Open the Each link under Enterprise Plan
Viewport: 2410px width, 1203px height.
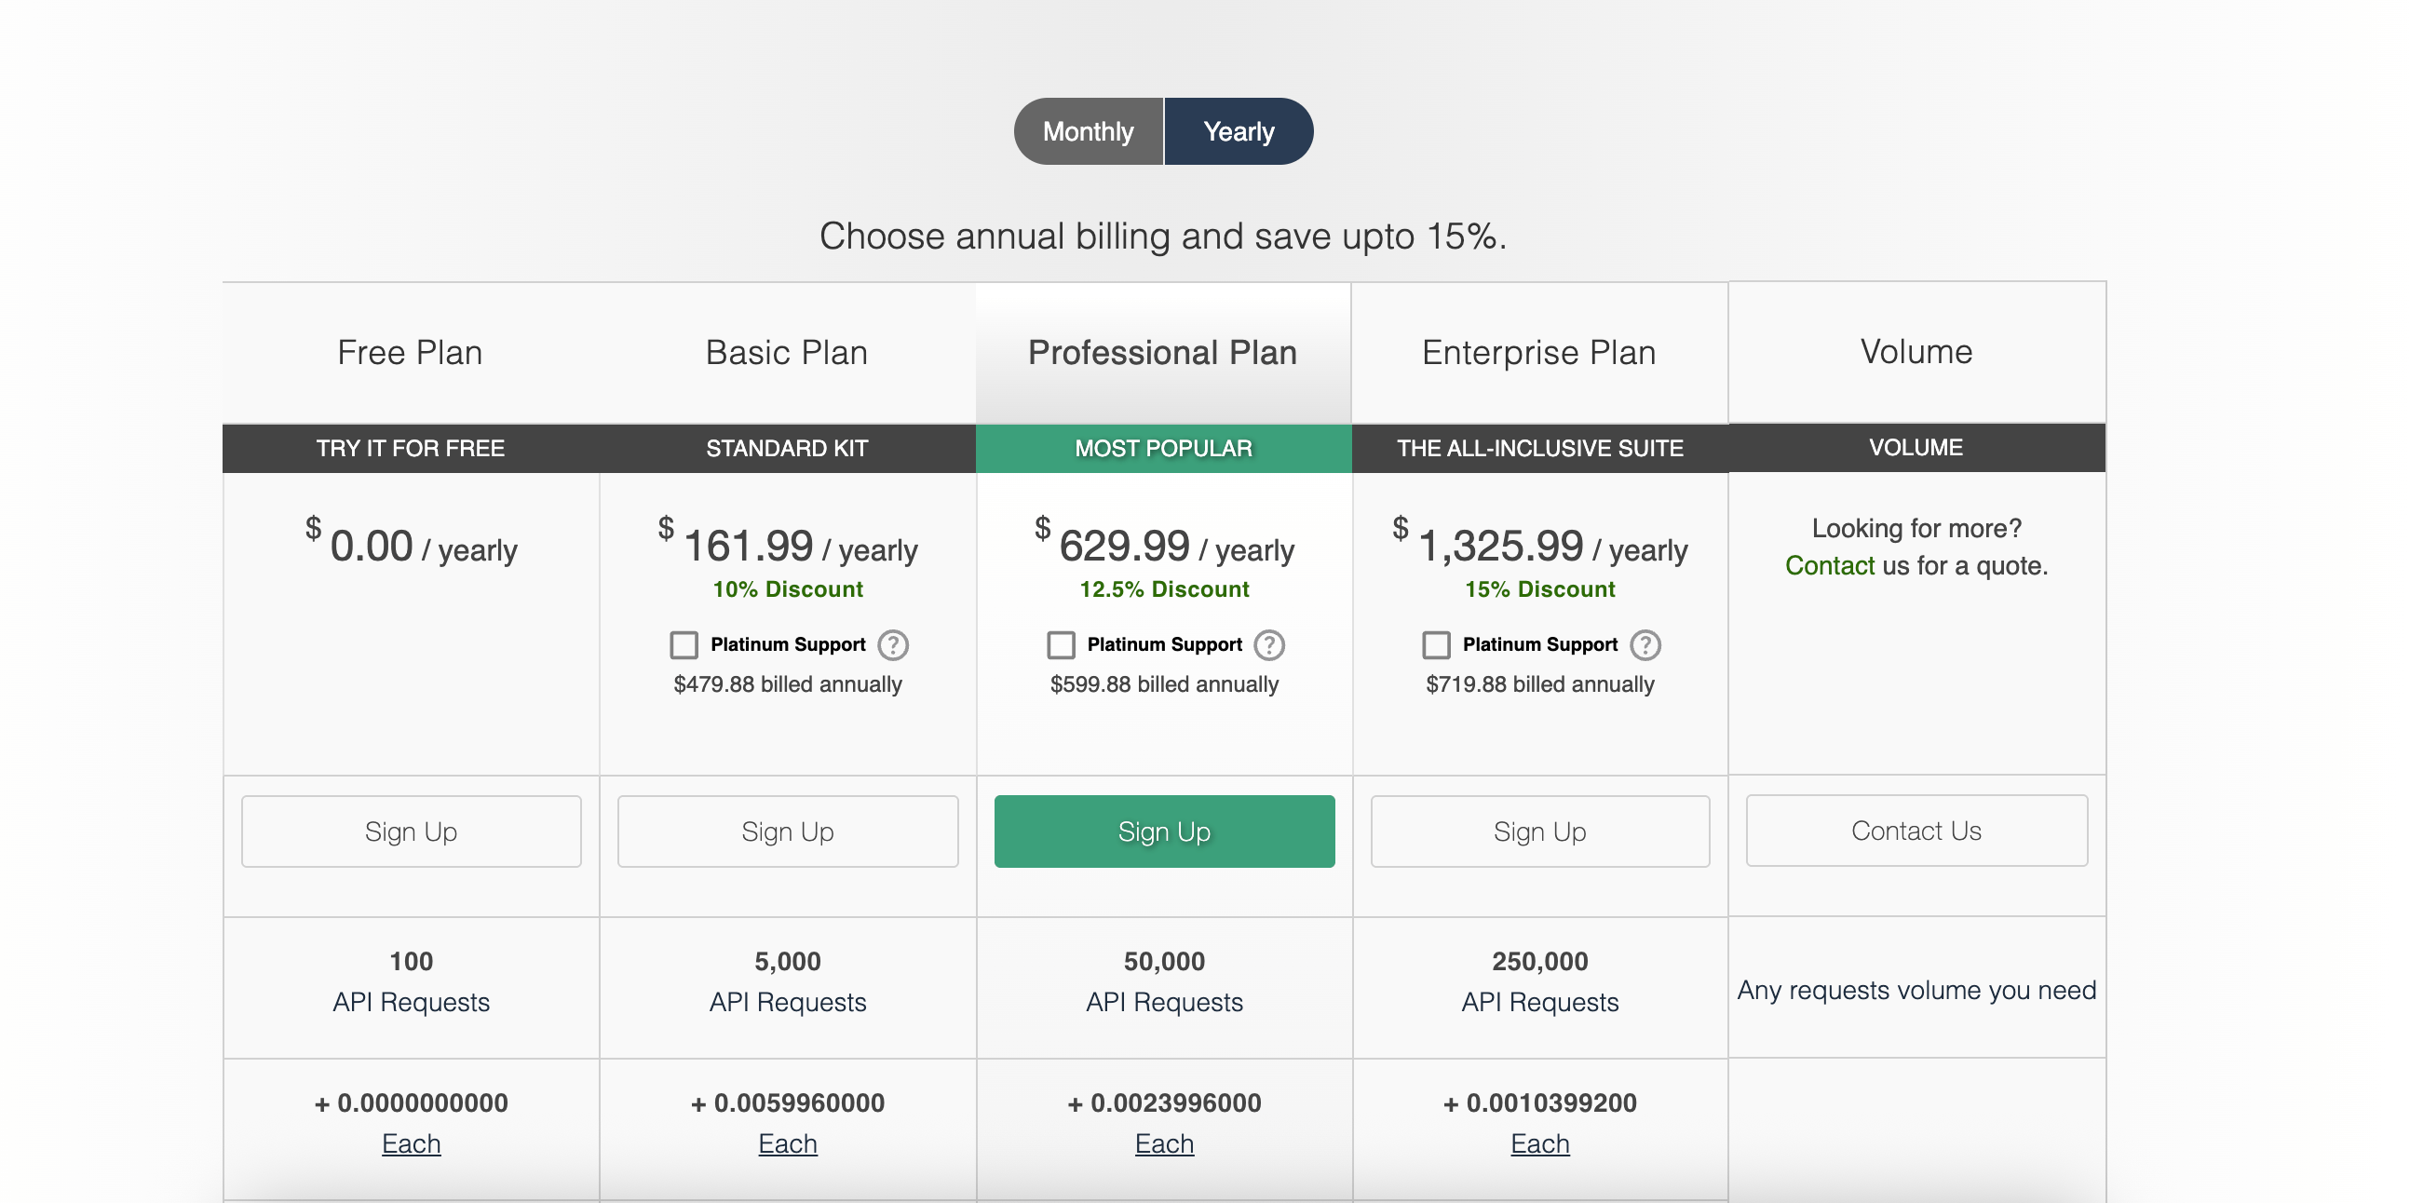[1540, 1144]
